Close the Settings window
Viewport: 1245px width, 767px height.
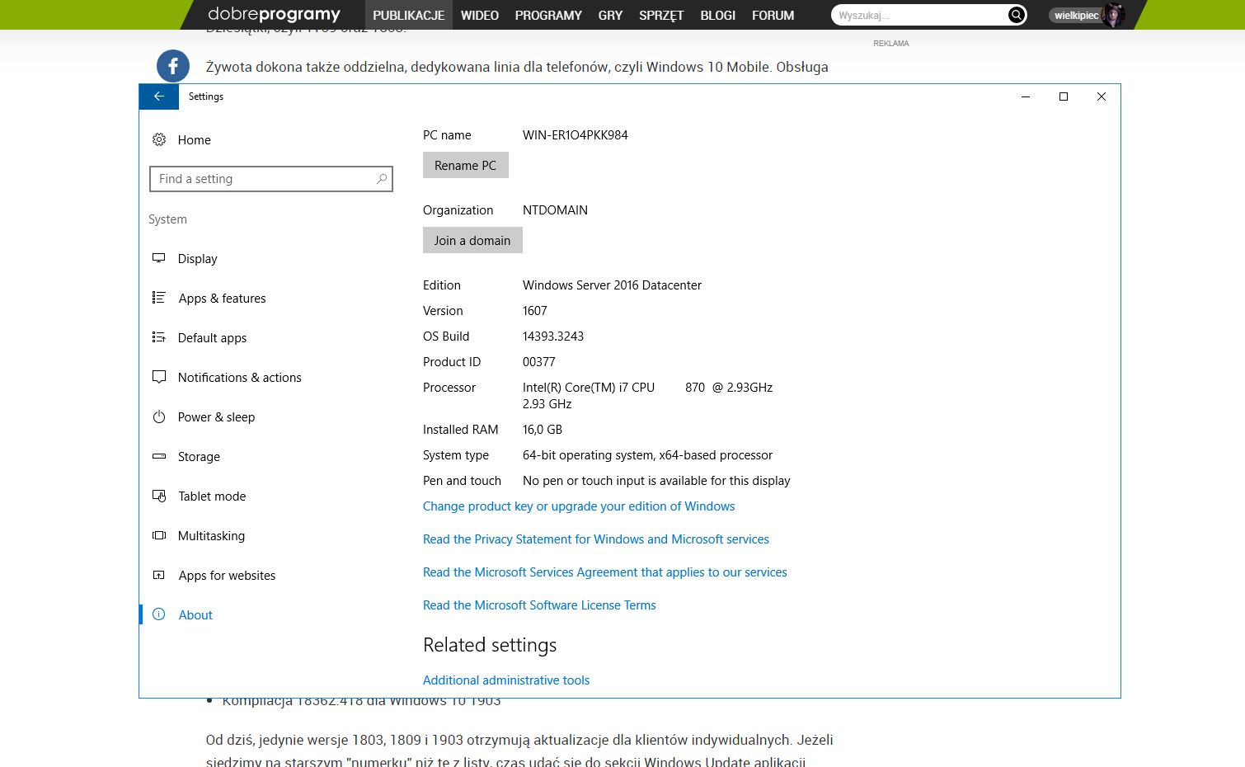coord(1102,96)
